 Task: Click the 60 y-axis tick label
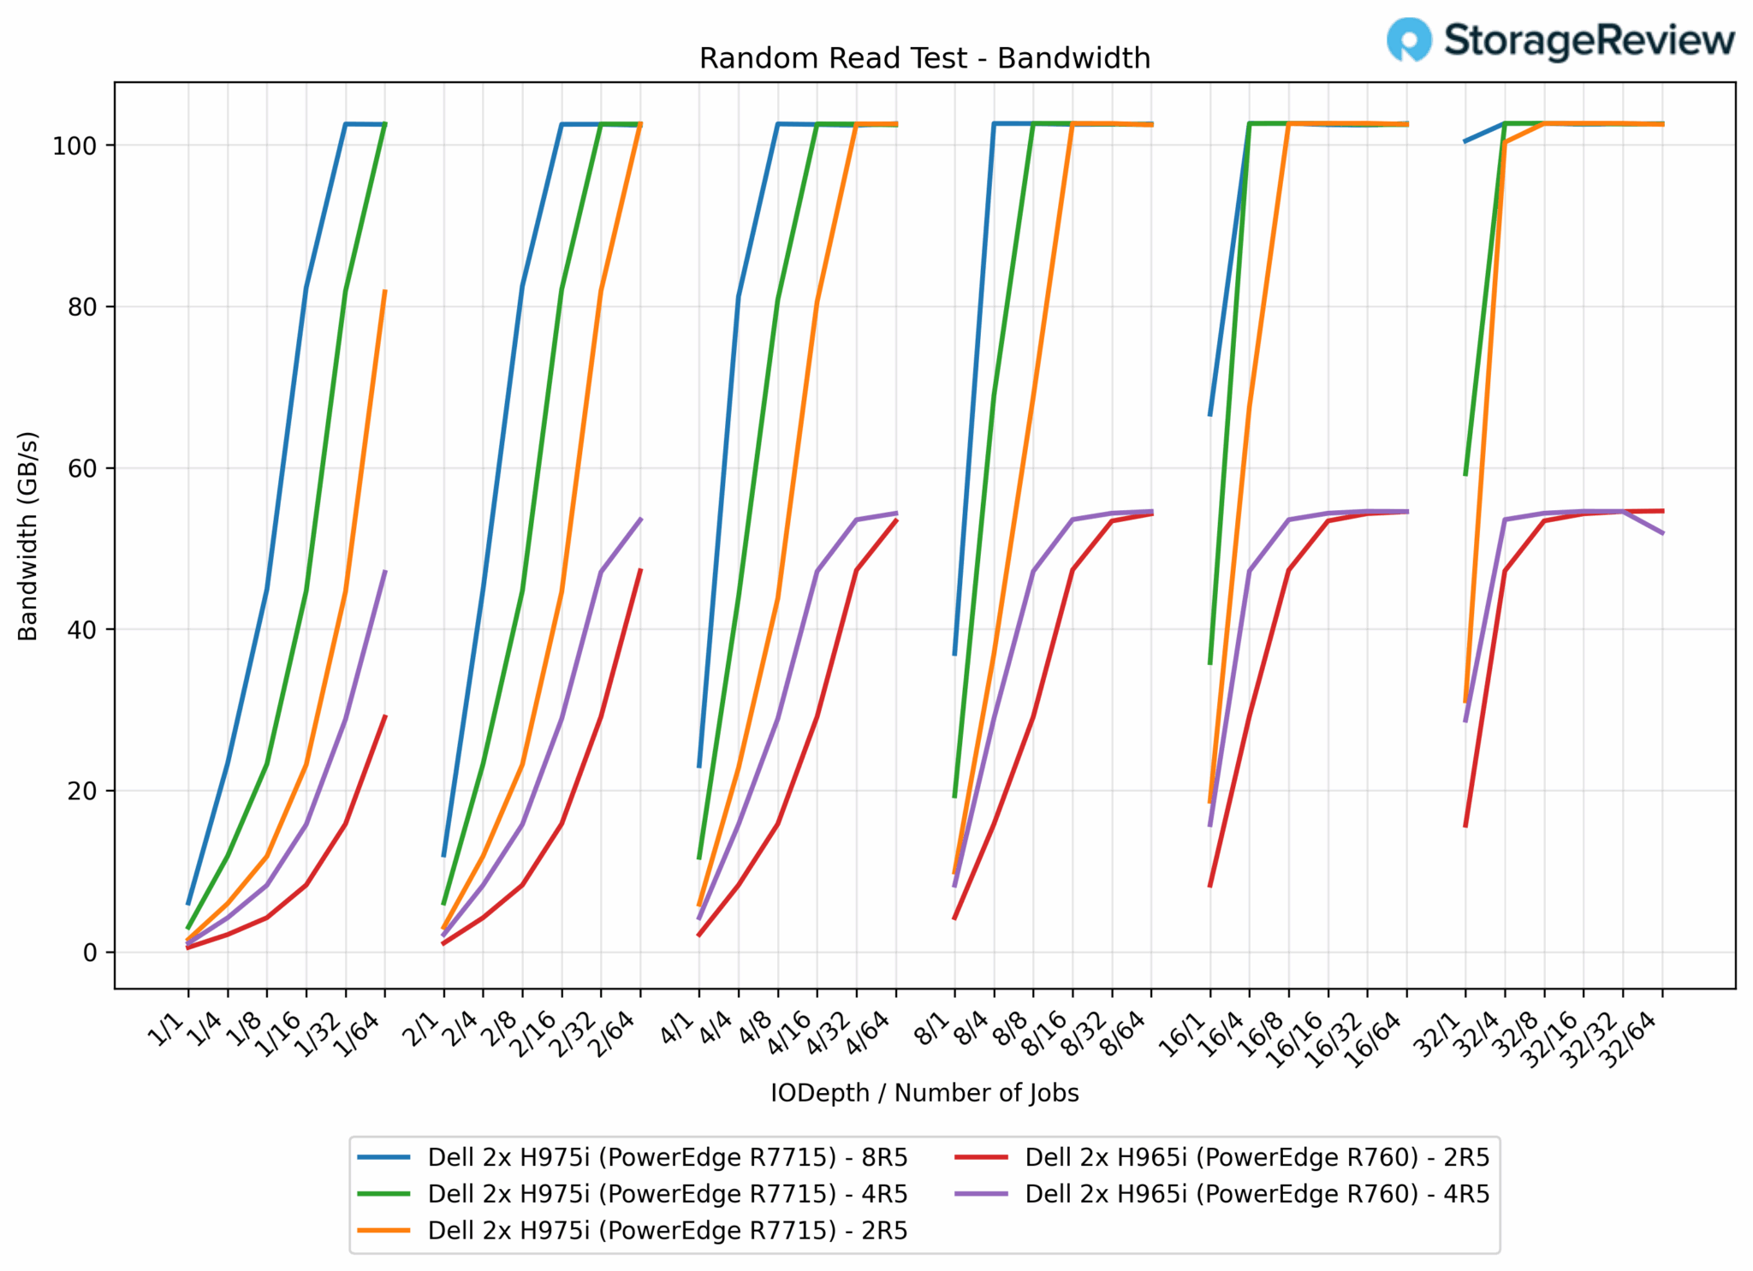point(81,469)
